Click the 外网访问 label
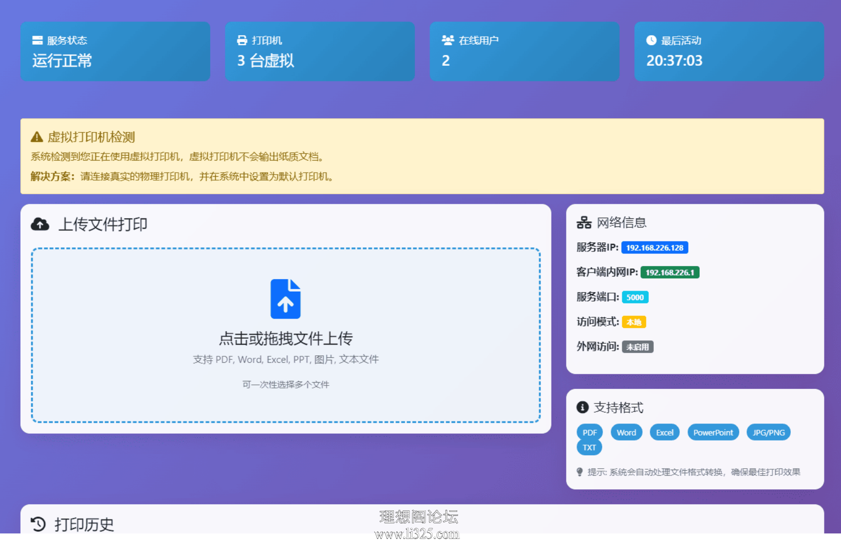This screenshot has width=841, height=548. tap(598, 347)
